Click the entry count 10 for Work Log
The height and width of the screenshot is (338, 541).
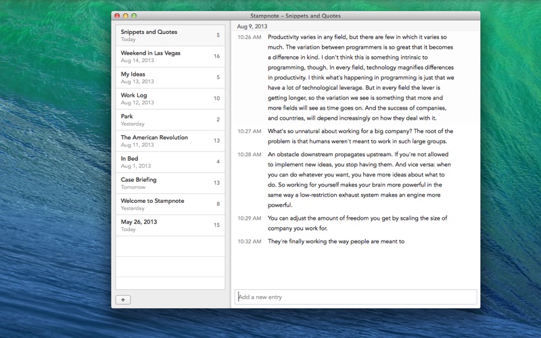click(x=216, y=98)
